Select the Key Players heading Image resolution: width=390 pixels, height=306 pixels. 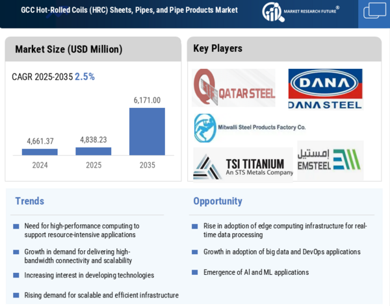point(218,49)
